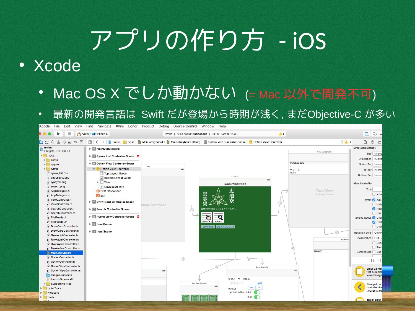Toggle the Is Initial View Controller checkbox
This screenshot has height=311, width=415.
[x=374, y=194]
